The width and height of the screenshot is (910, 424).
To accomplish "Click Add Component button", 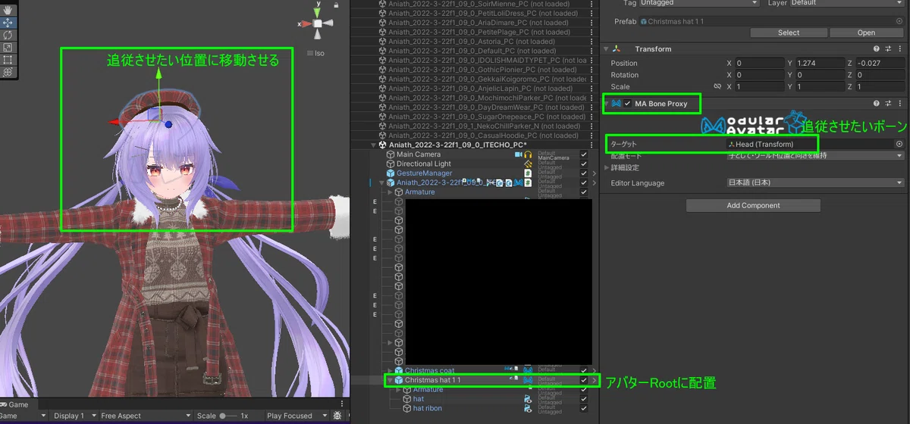I will coord(753,205).
